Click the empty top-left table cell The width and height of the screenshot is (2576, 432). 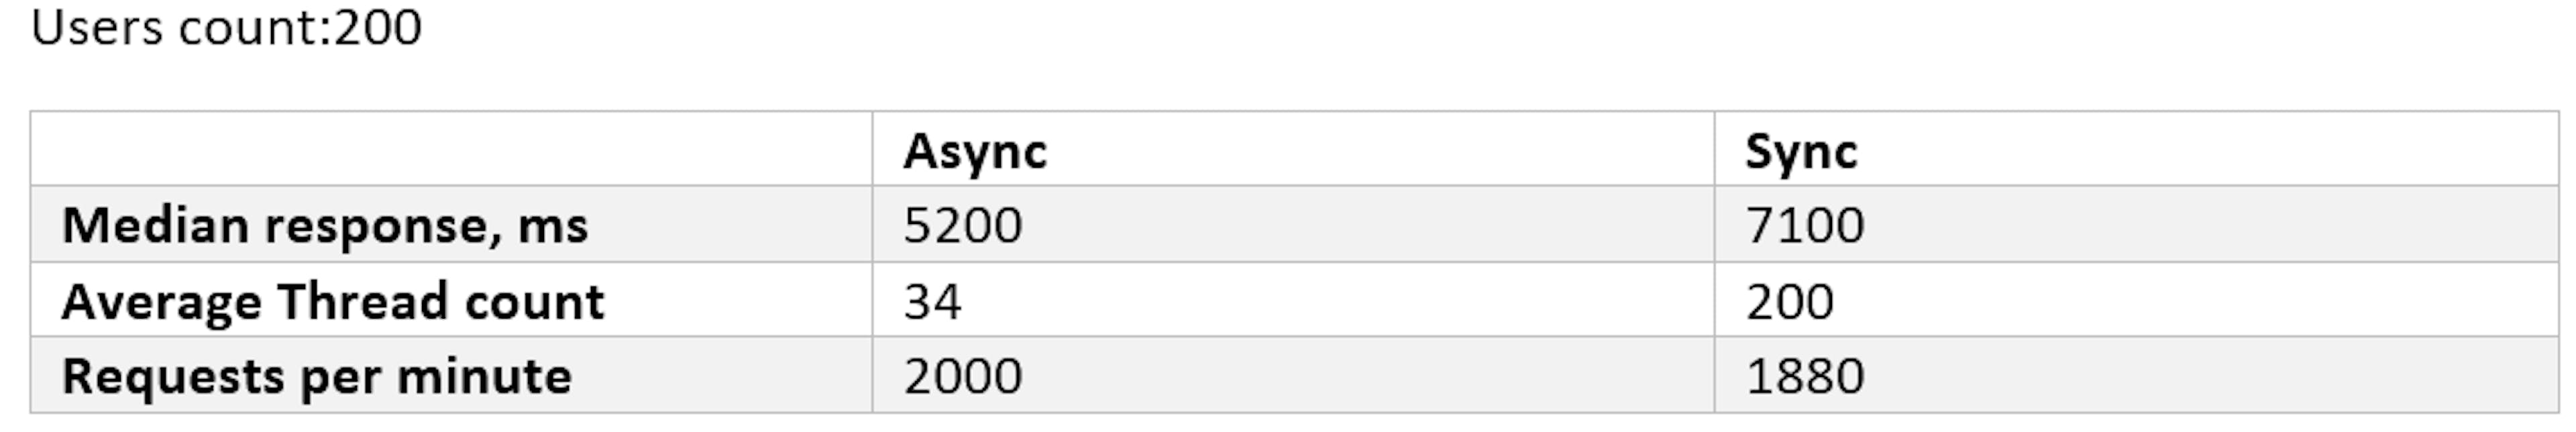(450, 149)
